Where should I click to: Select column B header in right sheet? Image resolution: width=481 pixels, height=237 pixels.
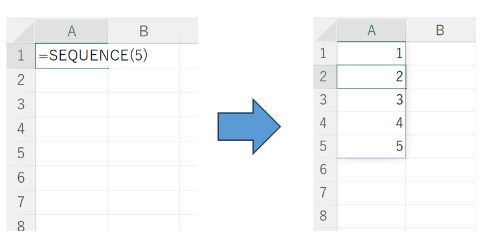(x=440, y=30)
